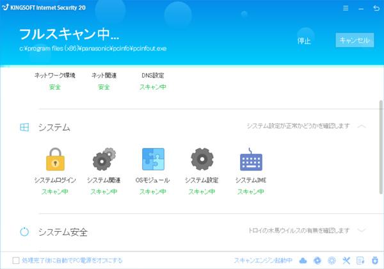This screenshot has height=269, width=384.
Task: Select the システム関連 gears icon
Action: tap(104, 160)
